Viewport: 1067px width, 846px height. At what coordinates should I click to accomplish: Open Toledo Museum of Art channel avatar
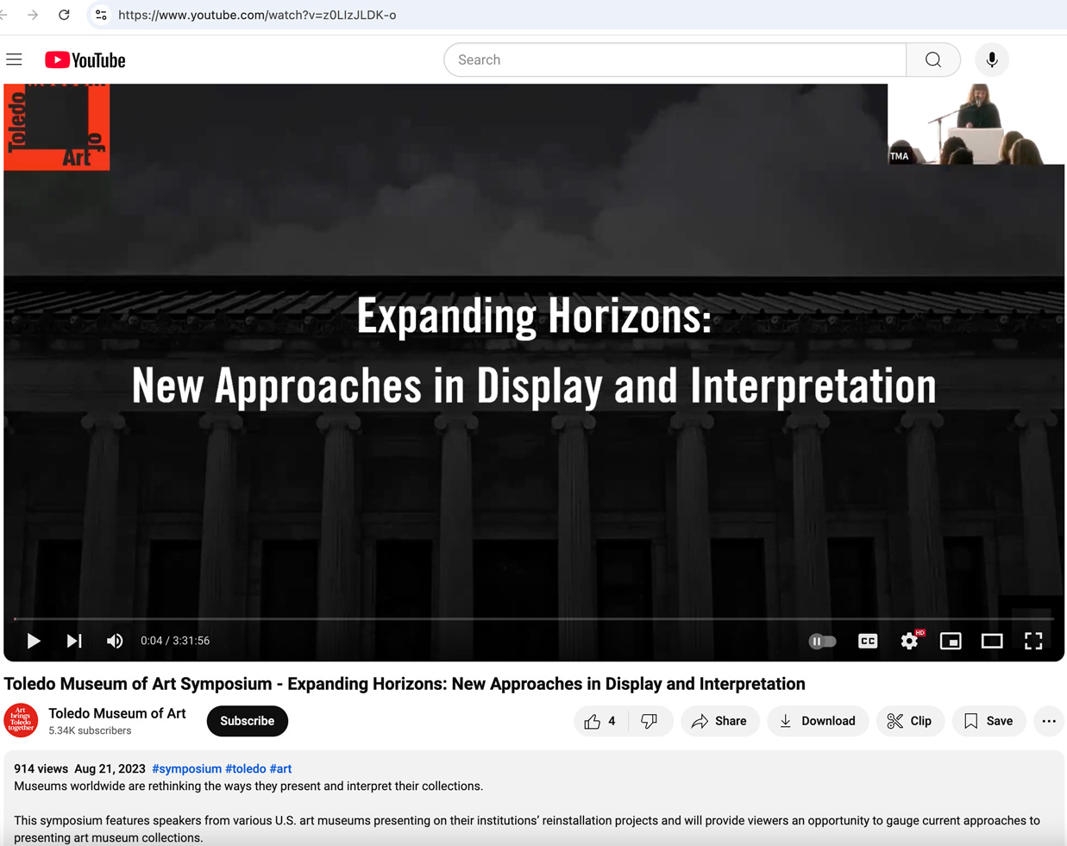21,721
